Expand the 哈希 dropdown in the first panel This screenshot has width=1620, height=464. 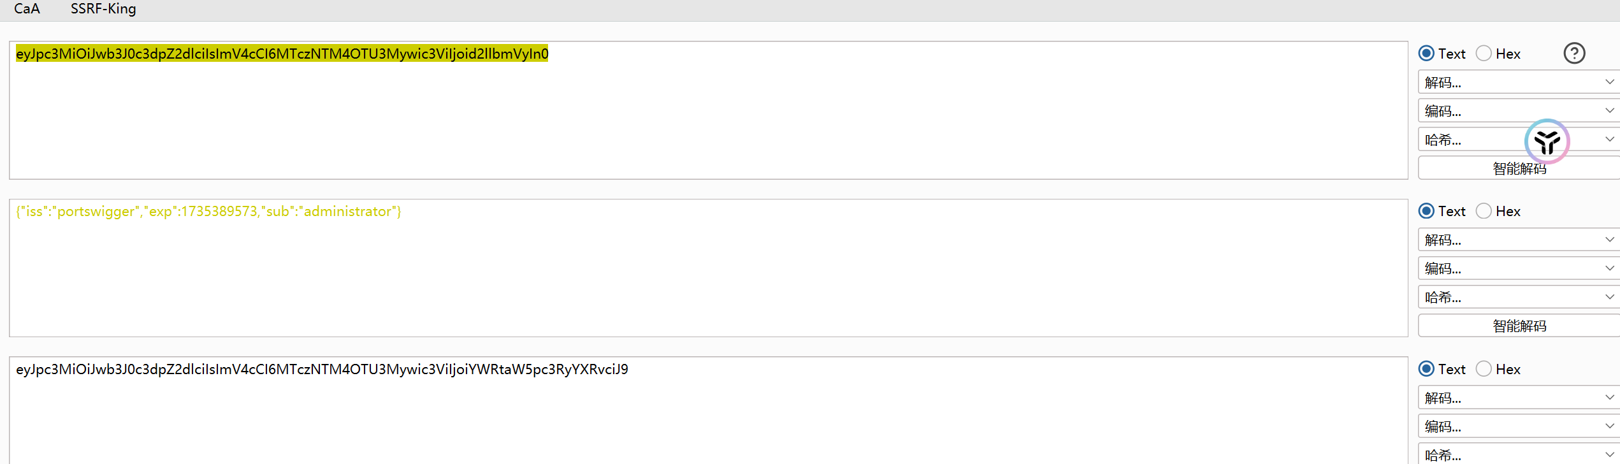(x=1472, y=140)
